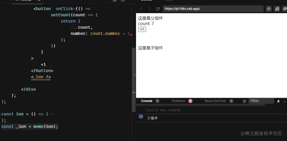This screenshot has width=287, height=141.
Task: Click the closing </button> tag in the code
Action: pyautogui.click(x=42, y=71)
